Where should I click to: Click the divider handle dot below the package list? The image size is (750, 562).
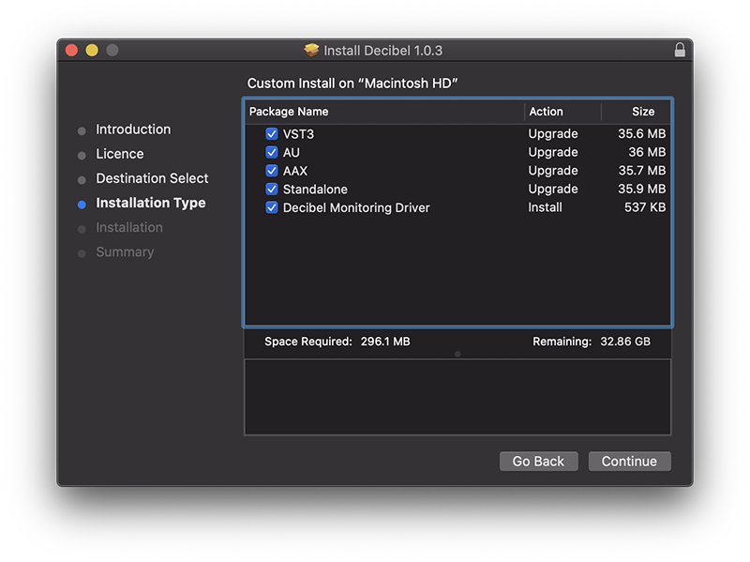pos(457,354)
